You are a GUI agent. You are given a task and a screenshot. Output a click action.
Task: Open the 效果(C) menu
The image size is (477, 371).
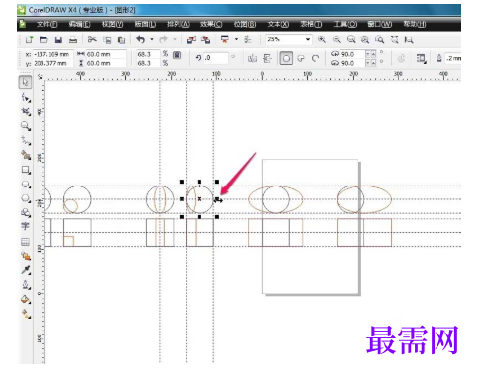pyautogui.click(x=211, y=24)
